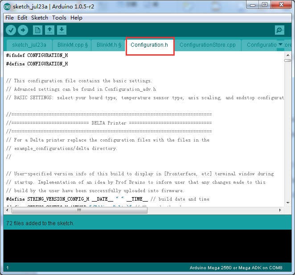Click the horizontal scrollbar left arrow
This screenshot has width=295, height=275.
point(7,210)
